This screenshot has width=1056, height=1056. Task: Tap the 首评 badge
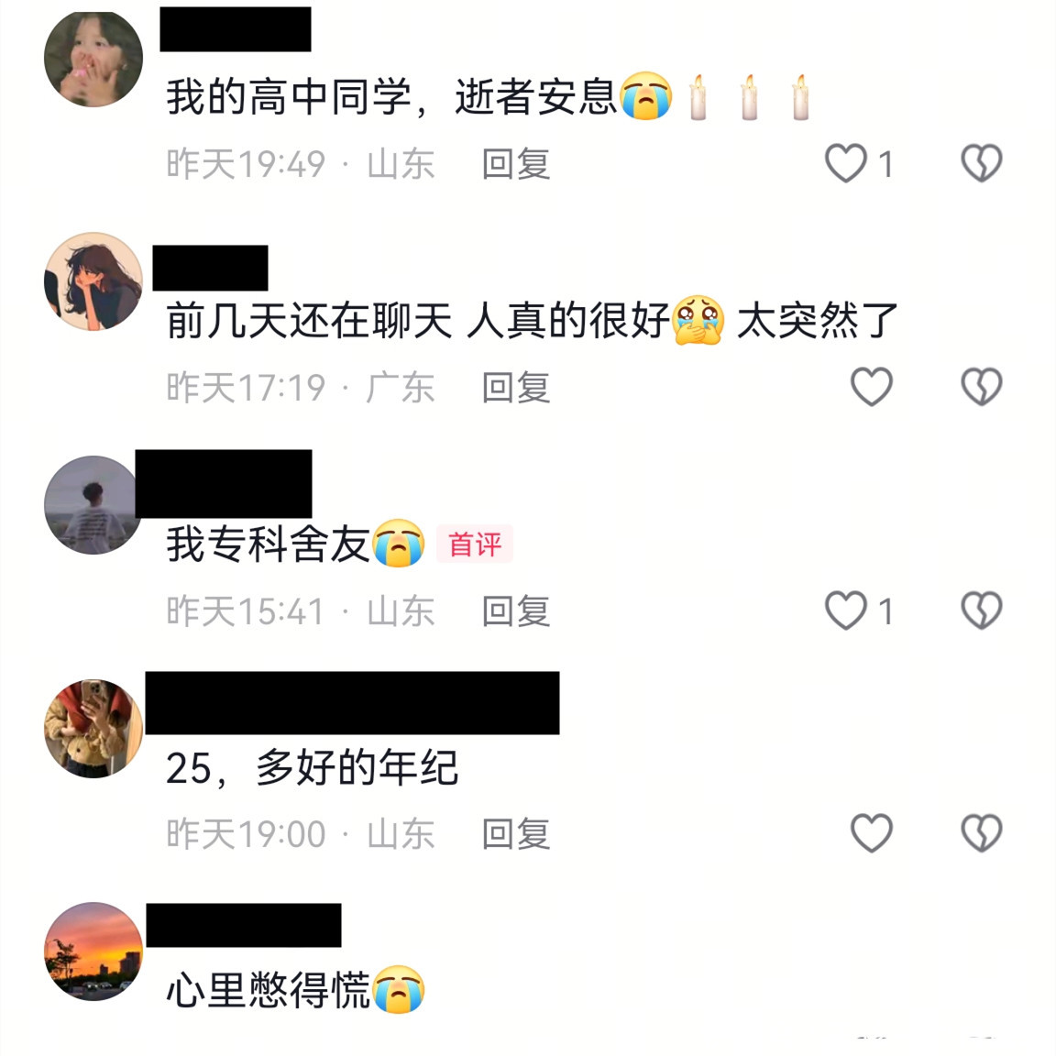(x=475, y=544)
